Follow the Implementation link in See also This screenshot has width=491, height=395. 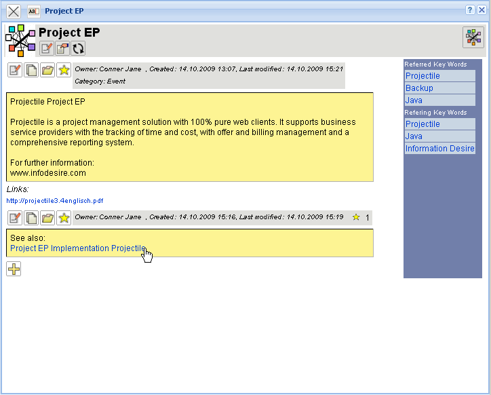pos(79,248)
